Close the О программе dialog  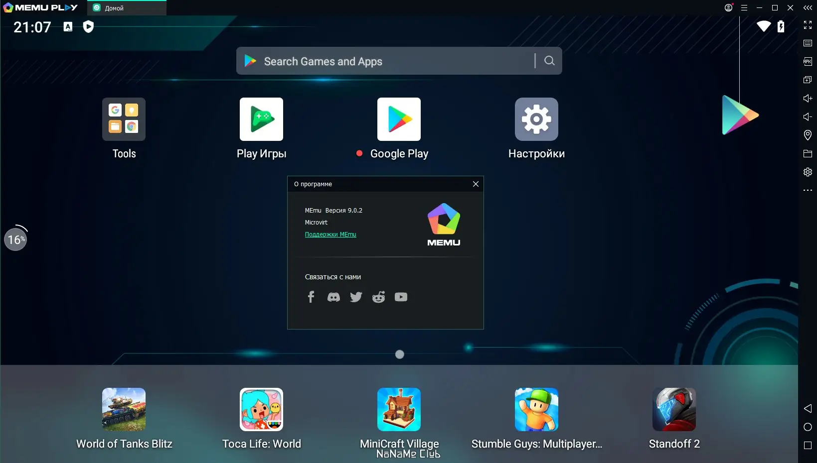pyautogui.click(x=476, y=184)
